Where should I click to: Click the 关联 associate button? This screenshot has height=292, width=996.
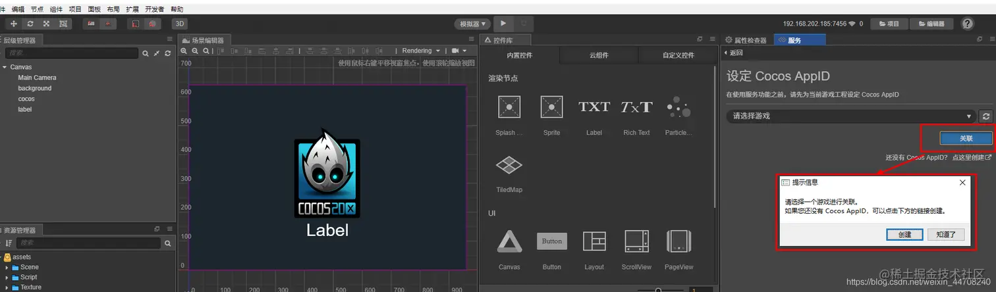coord(966,139)
